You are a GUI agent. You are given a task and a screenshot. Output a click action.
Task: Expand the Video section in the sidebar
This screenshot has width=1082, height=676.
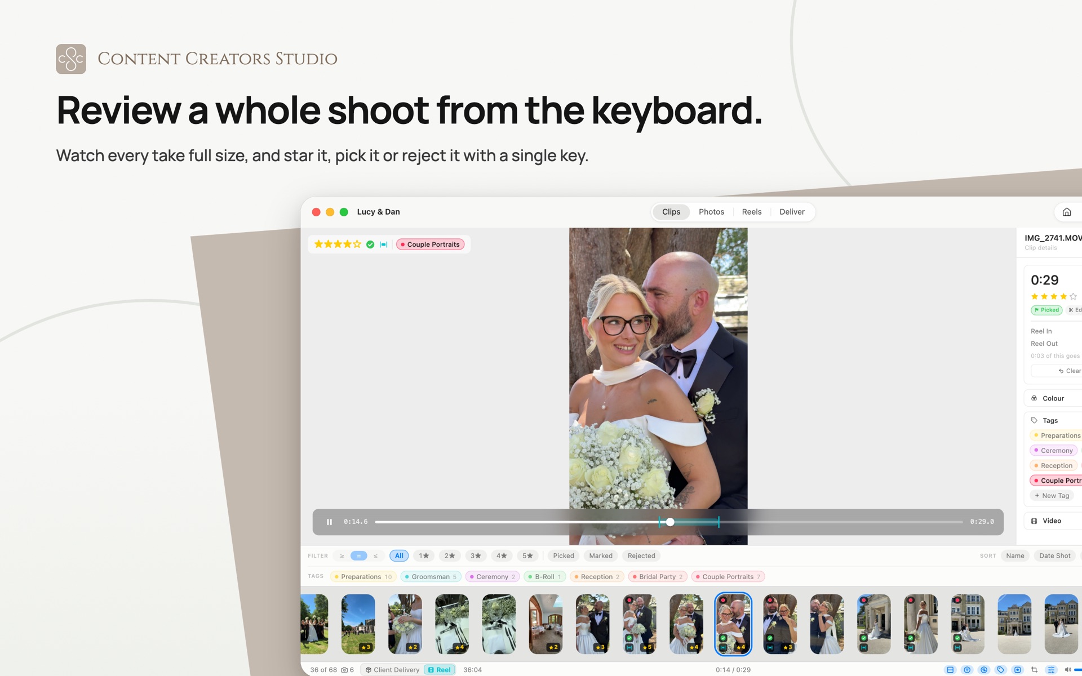1053,521
